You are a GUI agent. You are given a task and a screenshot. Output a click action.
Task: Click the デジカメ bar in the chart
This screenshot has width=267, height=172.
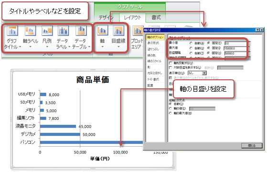60,134
